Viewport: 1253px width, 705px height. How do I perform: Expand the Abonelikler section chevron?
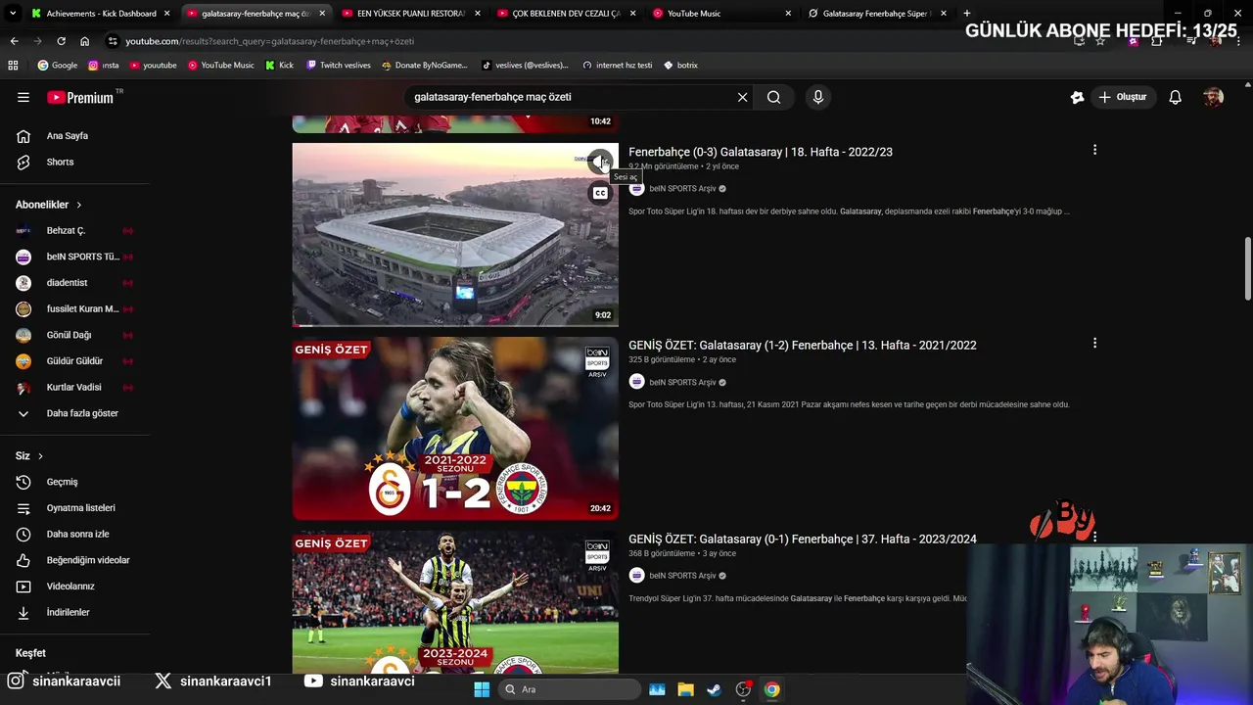coord(79,205)
